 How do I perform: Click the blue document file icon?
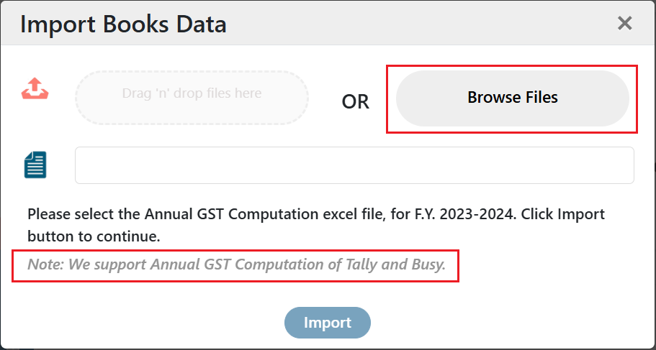click(x=35, y=165)
